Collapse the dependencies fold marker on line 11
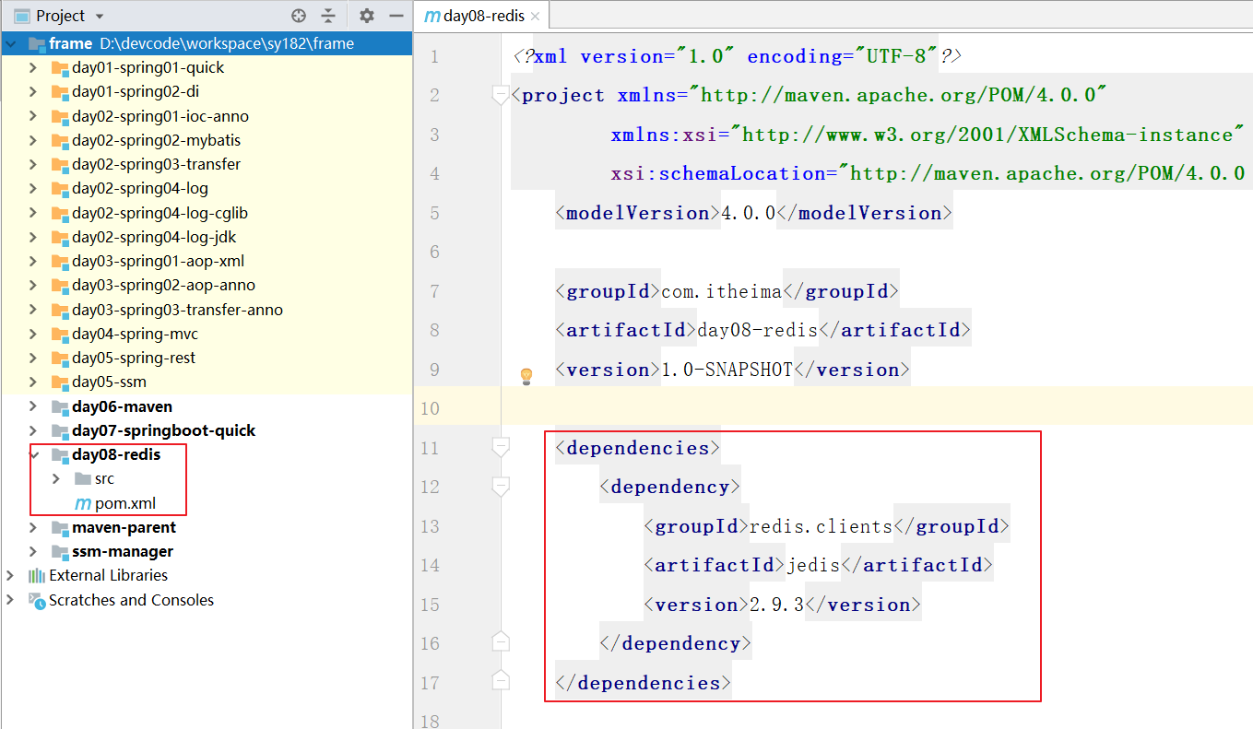1253x729 pixels. click(501, 448)
